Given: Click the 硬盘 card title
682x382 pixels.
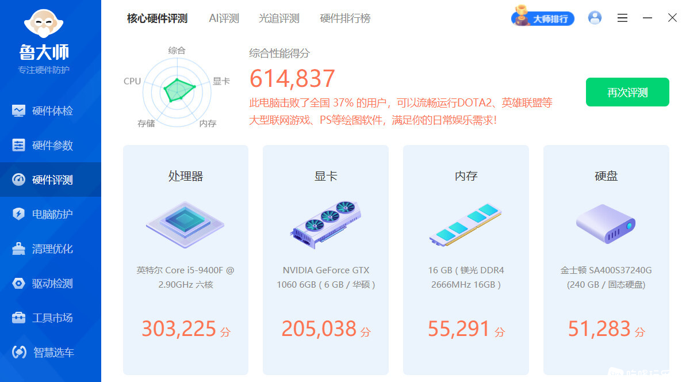Looking at the screenshot, I should pyautogui.click(x=606, y=176).
